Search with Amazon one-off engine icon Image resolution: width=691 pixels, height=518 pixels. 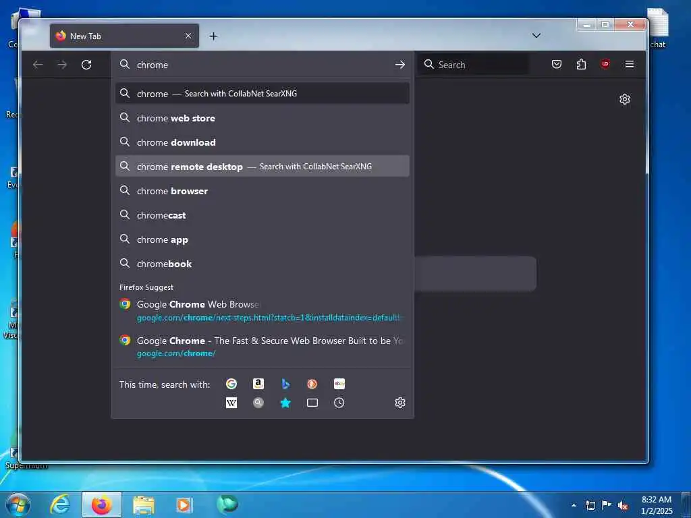tap(258, 384)
